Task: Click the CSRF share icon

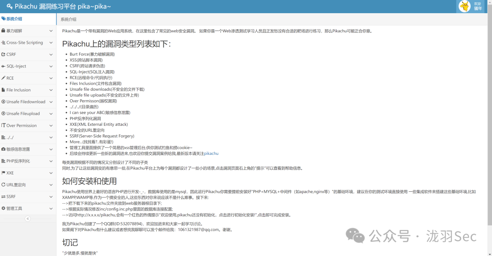Action: pyautogui.click(x=3, y=54)
